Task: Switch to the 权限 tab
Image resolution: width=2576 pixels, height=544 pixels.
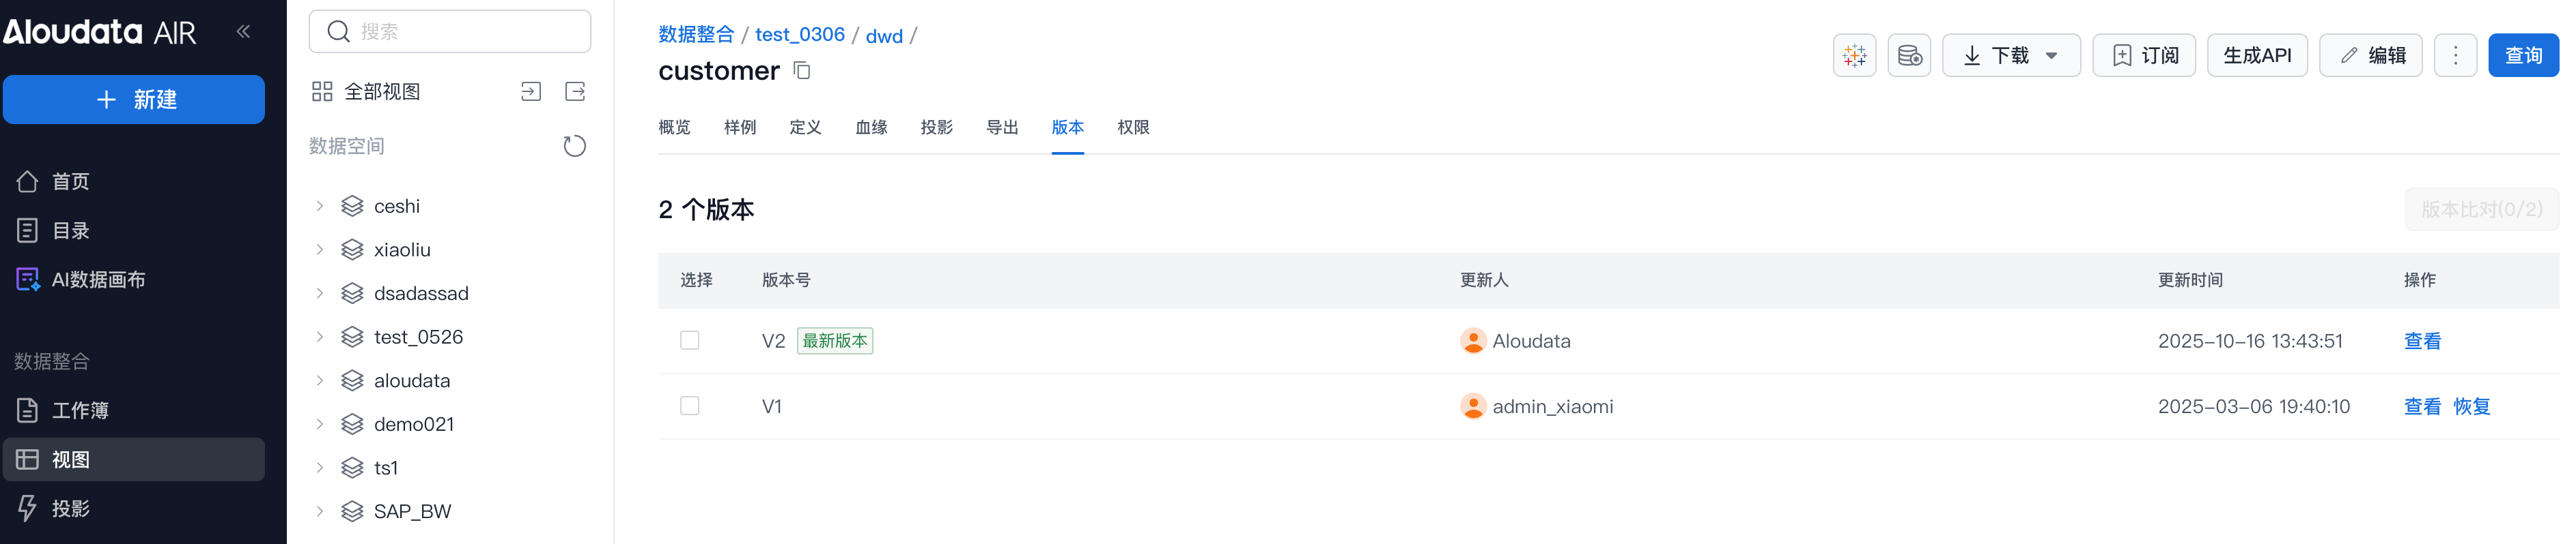Action: click(1133, 127)
